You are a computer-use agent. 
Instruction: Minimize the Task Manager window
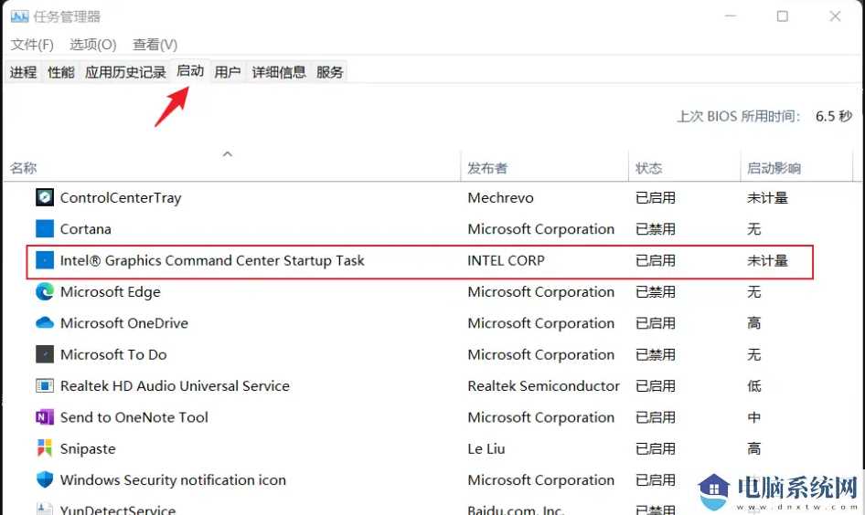731,16
